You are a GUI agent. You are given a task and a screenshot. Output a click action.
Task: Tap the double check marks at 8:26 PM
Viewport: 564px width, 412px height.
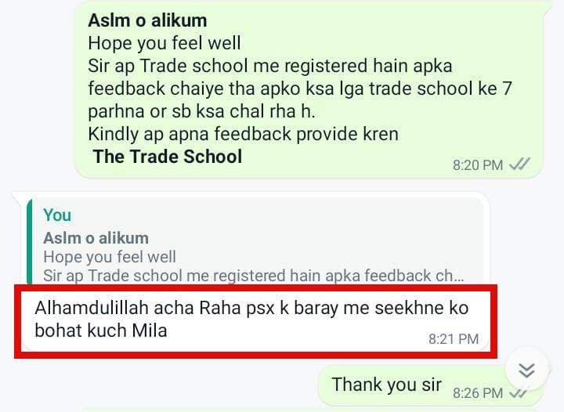pyautogui.click(x=519, y=393)
